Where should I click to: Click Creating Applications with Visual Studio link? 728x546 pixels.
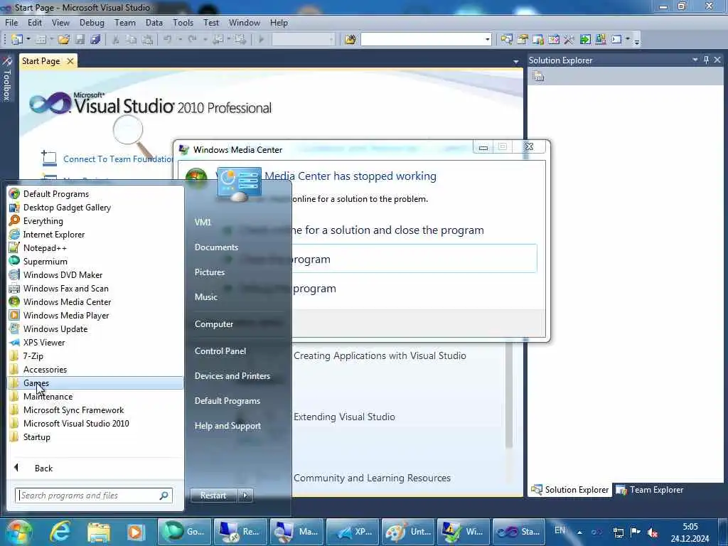[x=380, y=355]
